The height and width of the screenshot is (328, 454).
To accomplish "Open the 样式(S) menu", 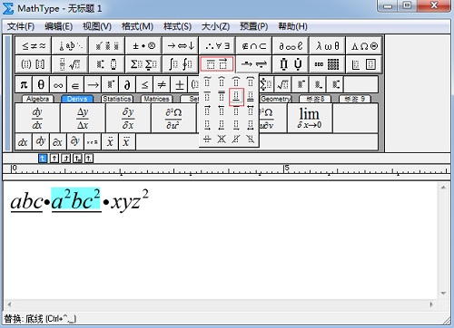I will click(177, 26).
